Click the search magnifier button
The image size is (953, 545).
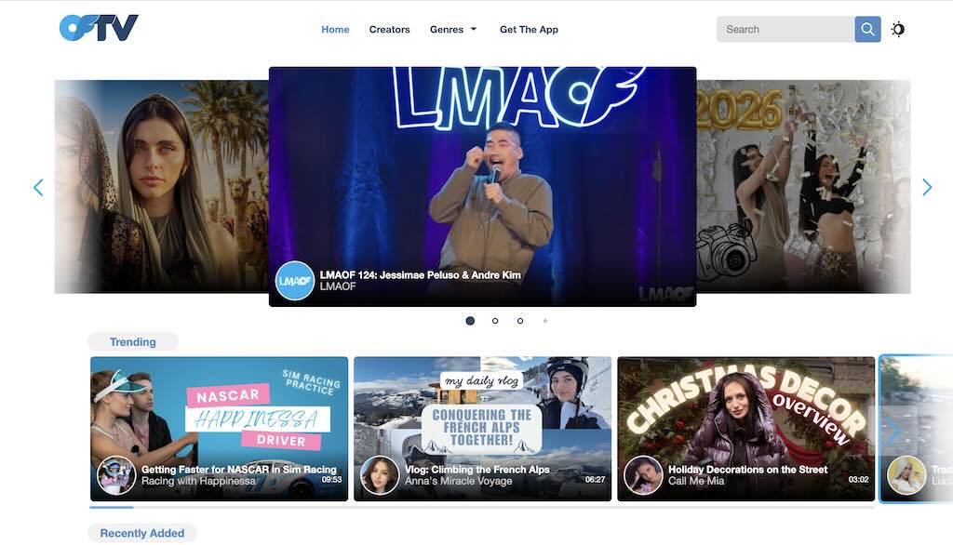point(867,29)
